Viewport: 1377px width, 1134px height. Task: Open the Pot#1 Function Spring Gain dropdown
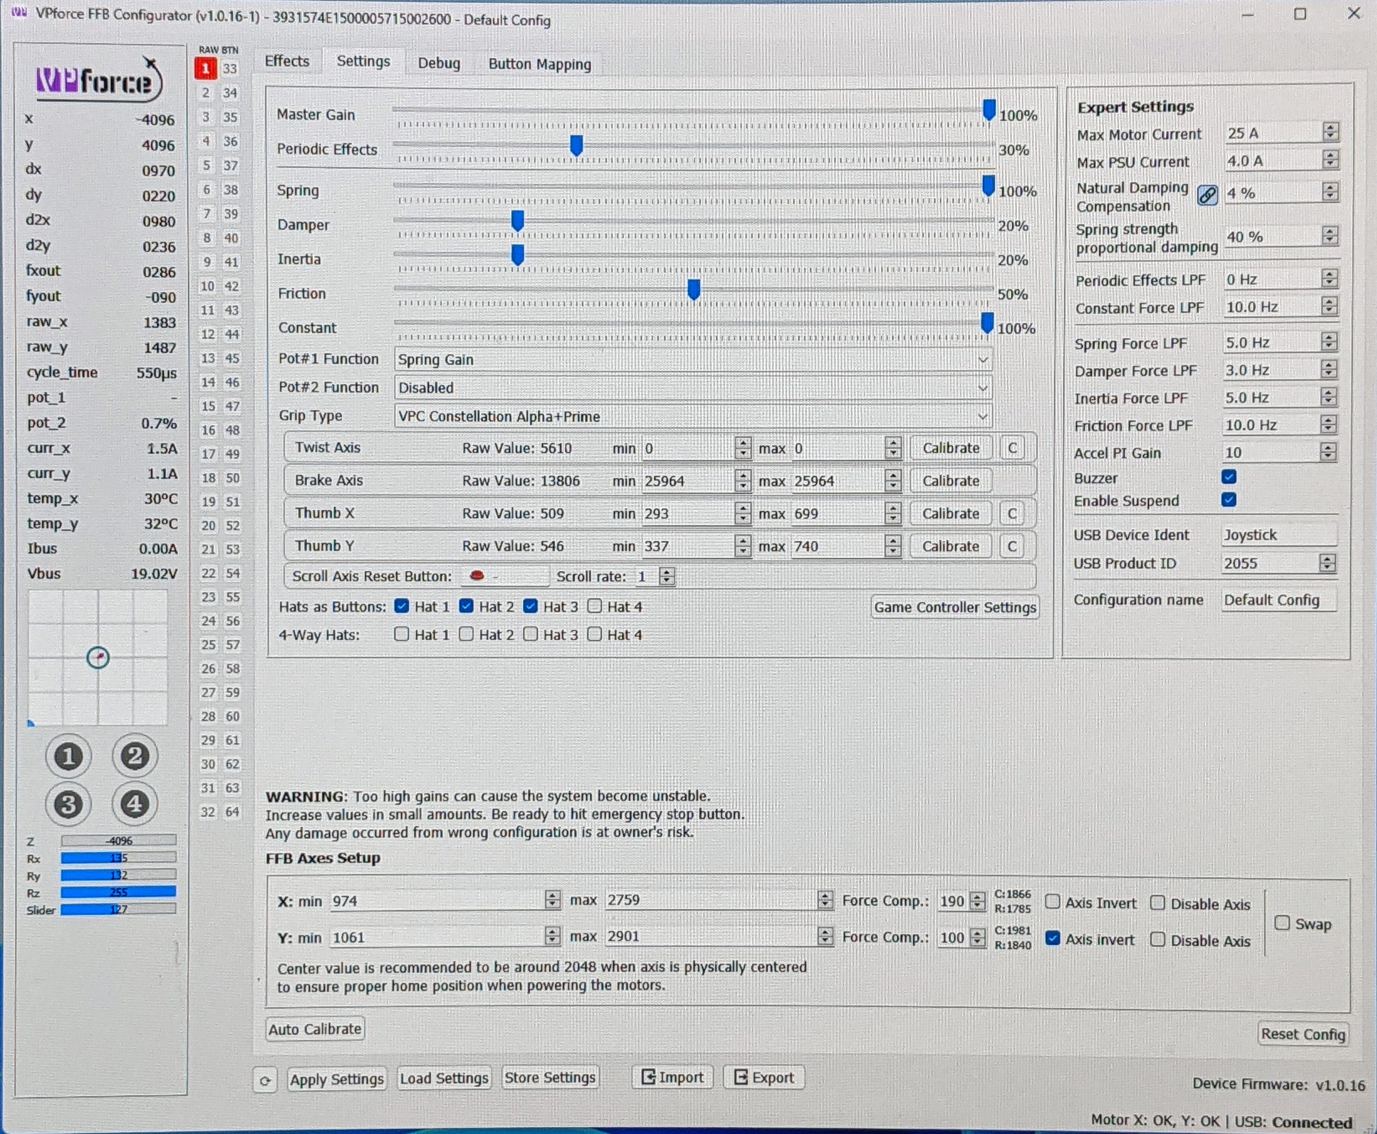693,359
